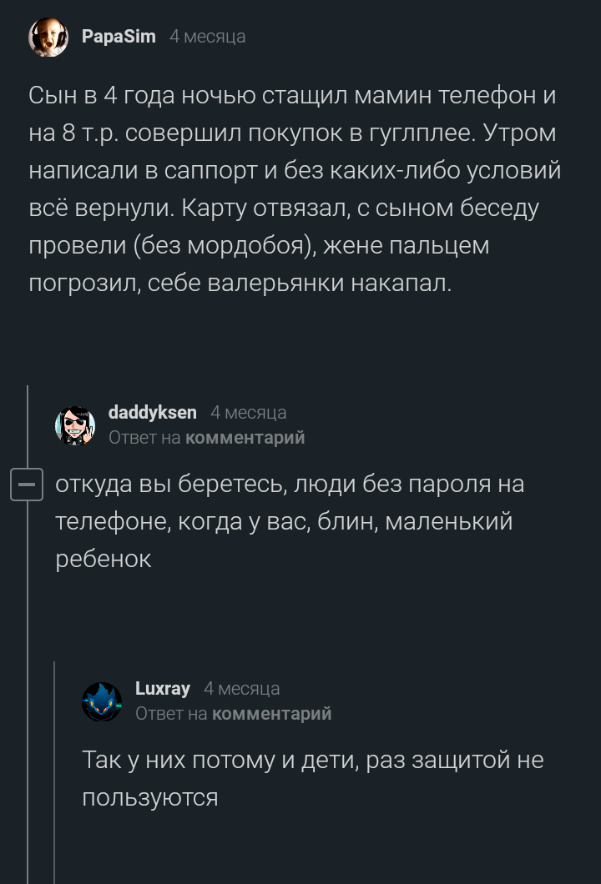
Task: Open daddyksen username link
Action: pos(153,412)
